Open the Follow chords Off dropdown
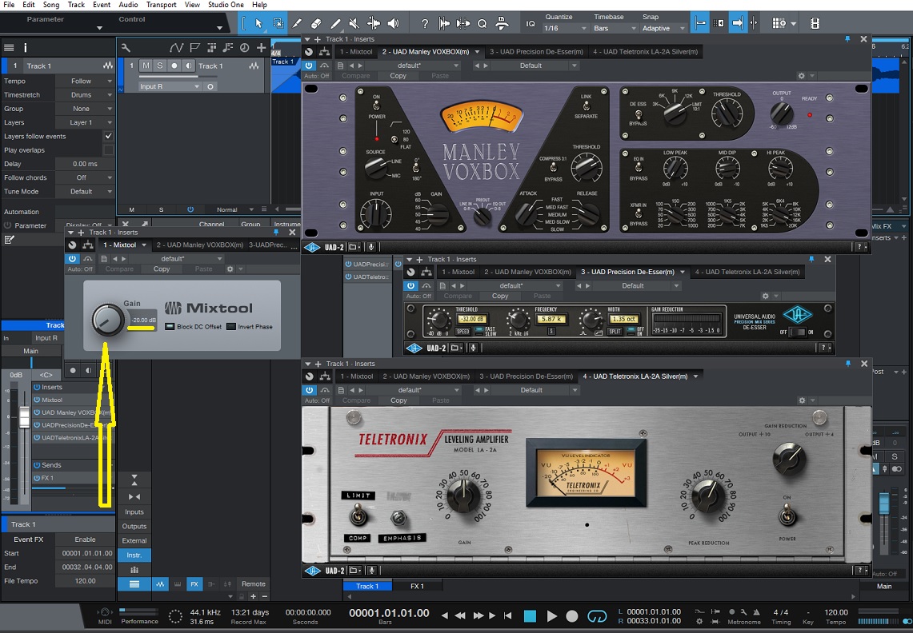Viewport: 913px width, 633px height. pos(85,177)
